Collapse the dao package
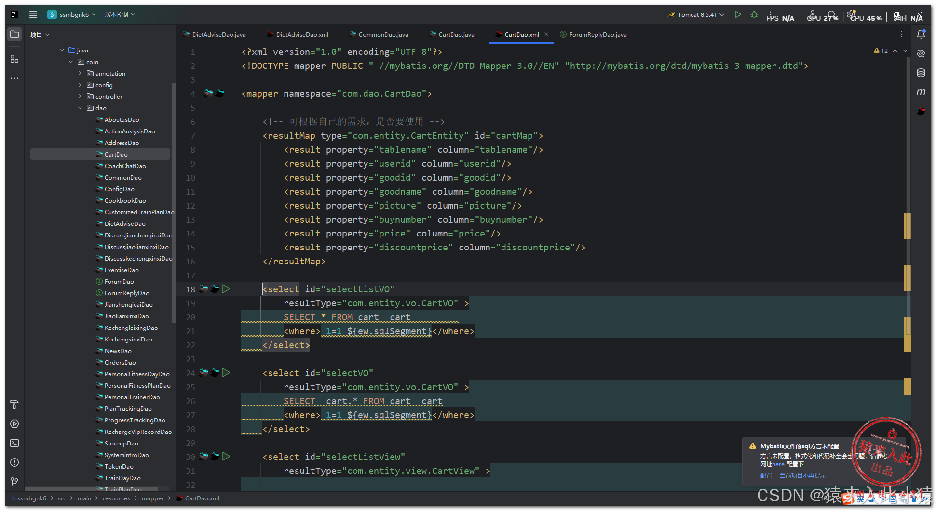The image size is (936, 511). [x=80, y=108]
